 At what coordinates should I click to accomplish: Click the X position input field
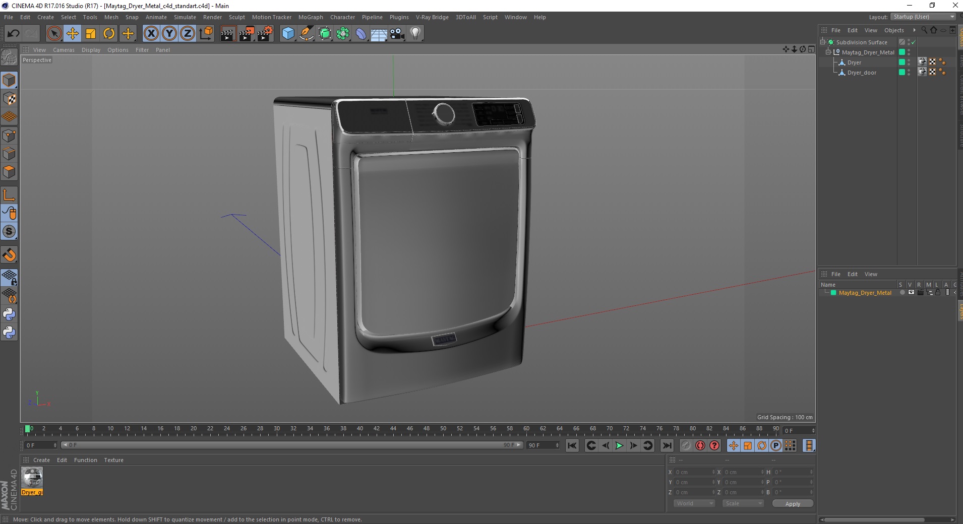pos(695,472)
